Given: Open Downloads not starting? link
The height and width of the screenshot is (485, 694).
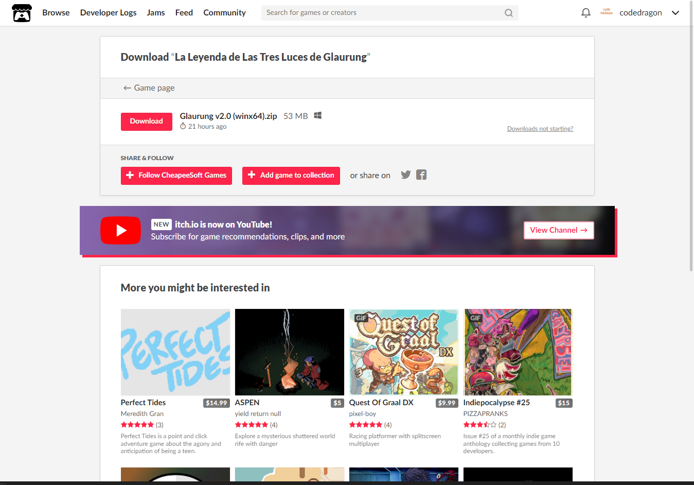Looking at the screenshot, I should coord(540,129).
